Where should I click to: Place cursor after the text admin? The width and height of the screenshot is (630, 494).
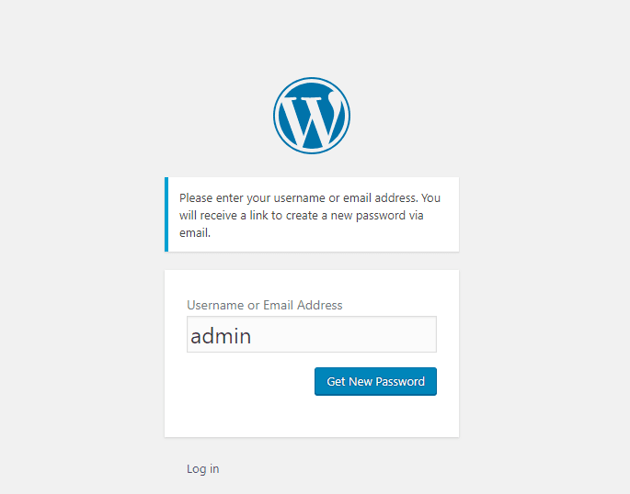tap(252, 336)
